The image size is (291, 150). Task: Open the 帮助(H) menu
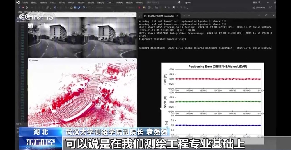tap(140, 3)
